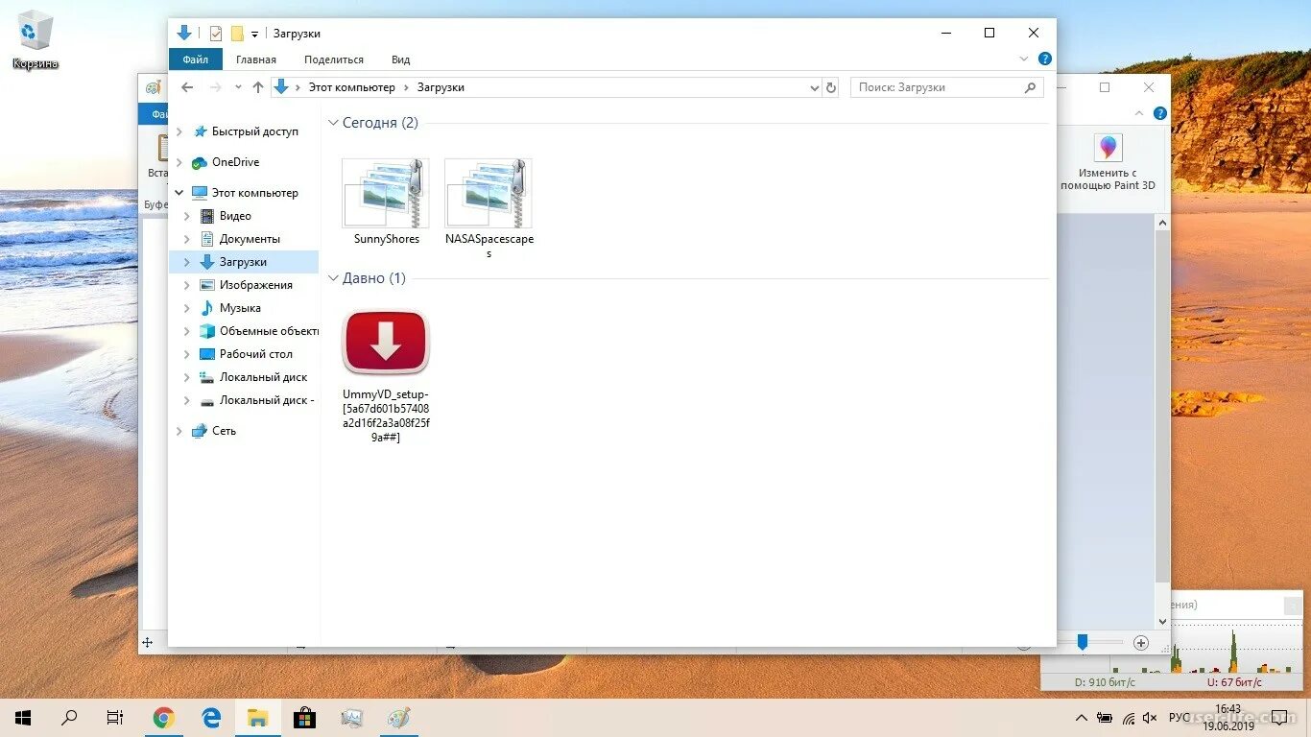The height and width of the screenshot is (737, 1311).
Task: Switch to the Вид ribbon tab
Action: (x=400, y=59)
